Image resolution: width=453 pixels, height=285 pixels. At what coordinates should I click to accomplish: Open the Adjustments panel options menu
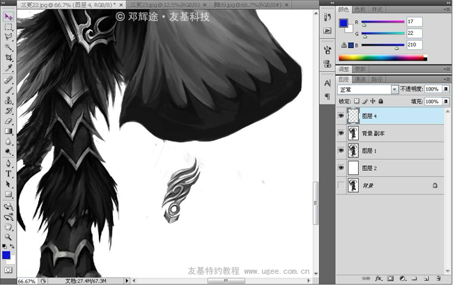coord(447,69)
